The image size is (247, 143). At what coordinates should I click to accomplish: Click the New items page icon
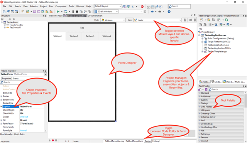[4, 12]
